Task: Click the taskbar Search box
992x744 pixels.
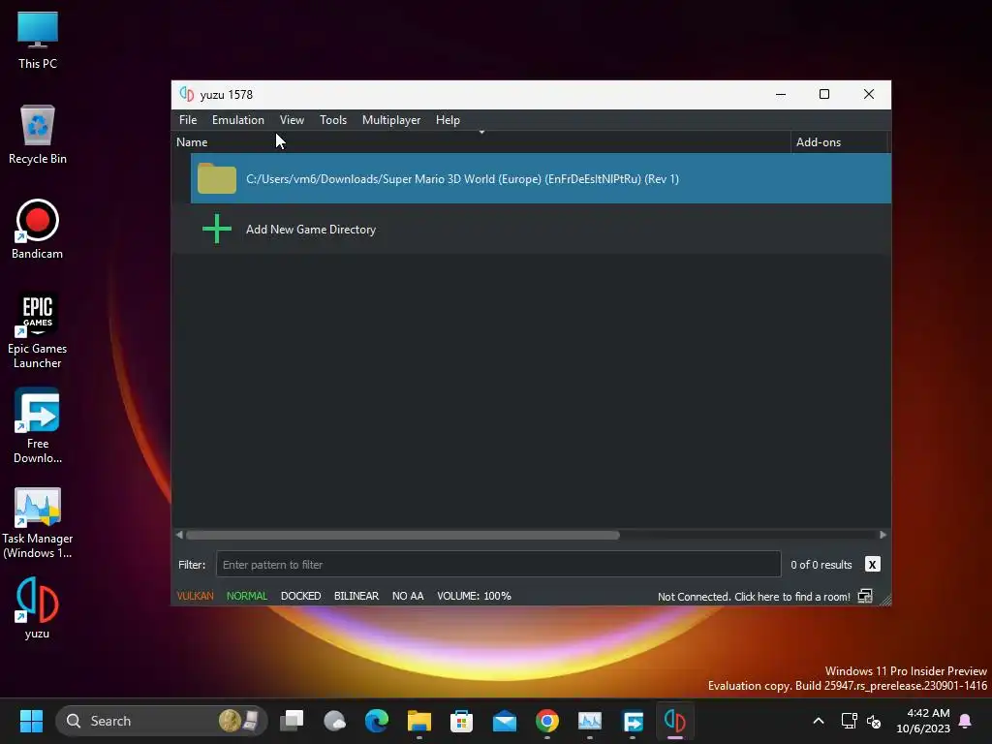Action: click(x=162, y=721)
